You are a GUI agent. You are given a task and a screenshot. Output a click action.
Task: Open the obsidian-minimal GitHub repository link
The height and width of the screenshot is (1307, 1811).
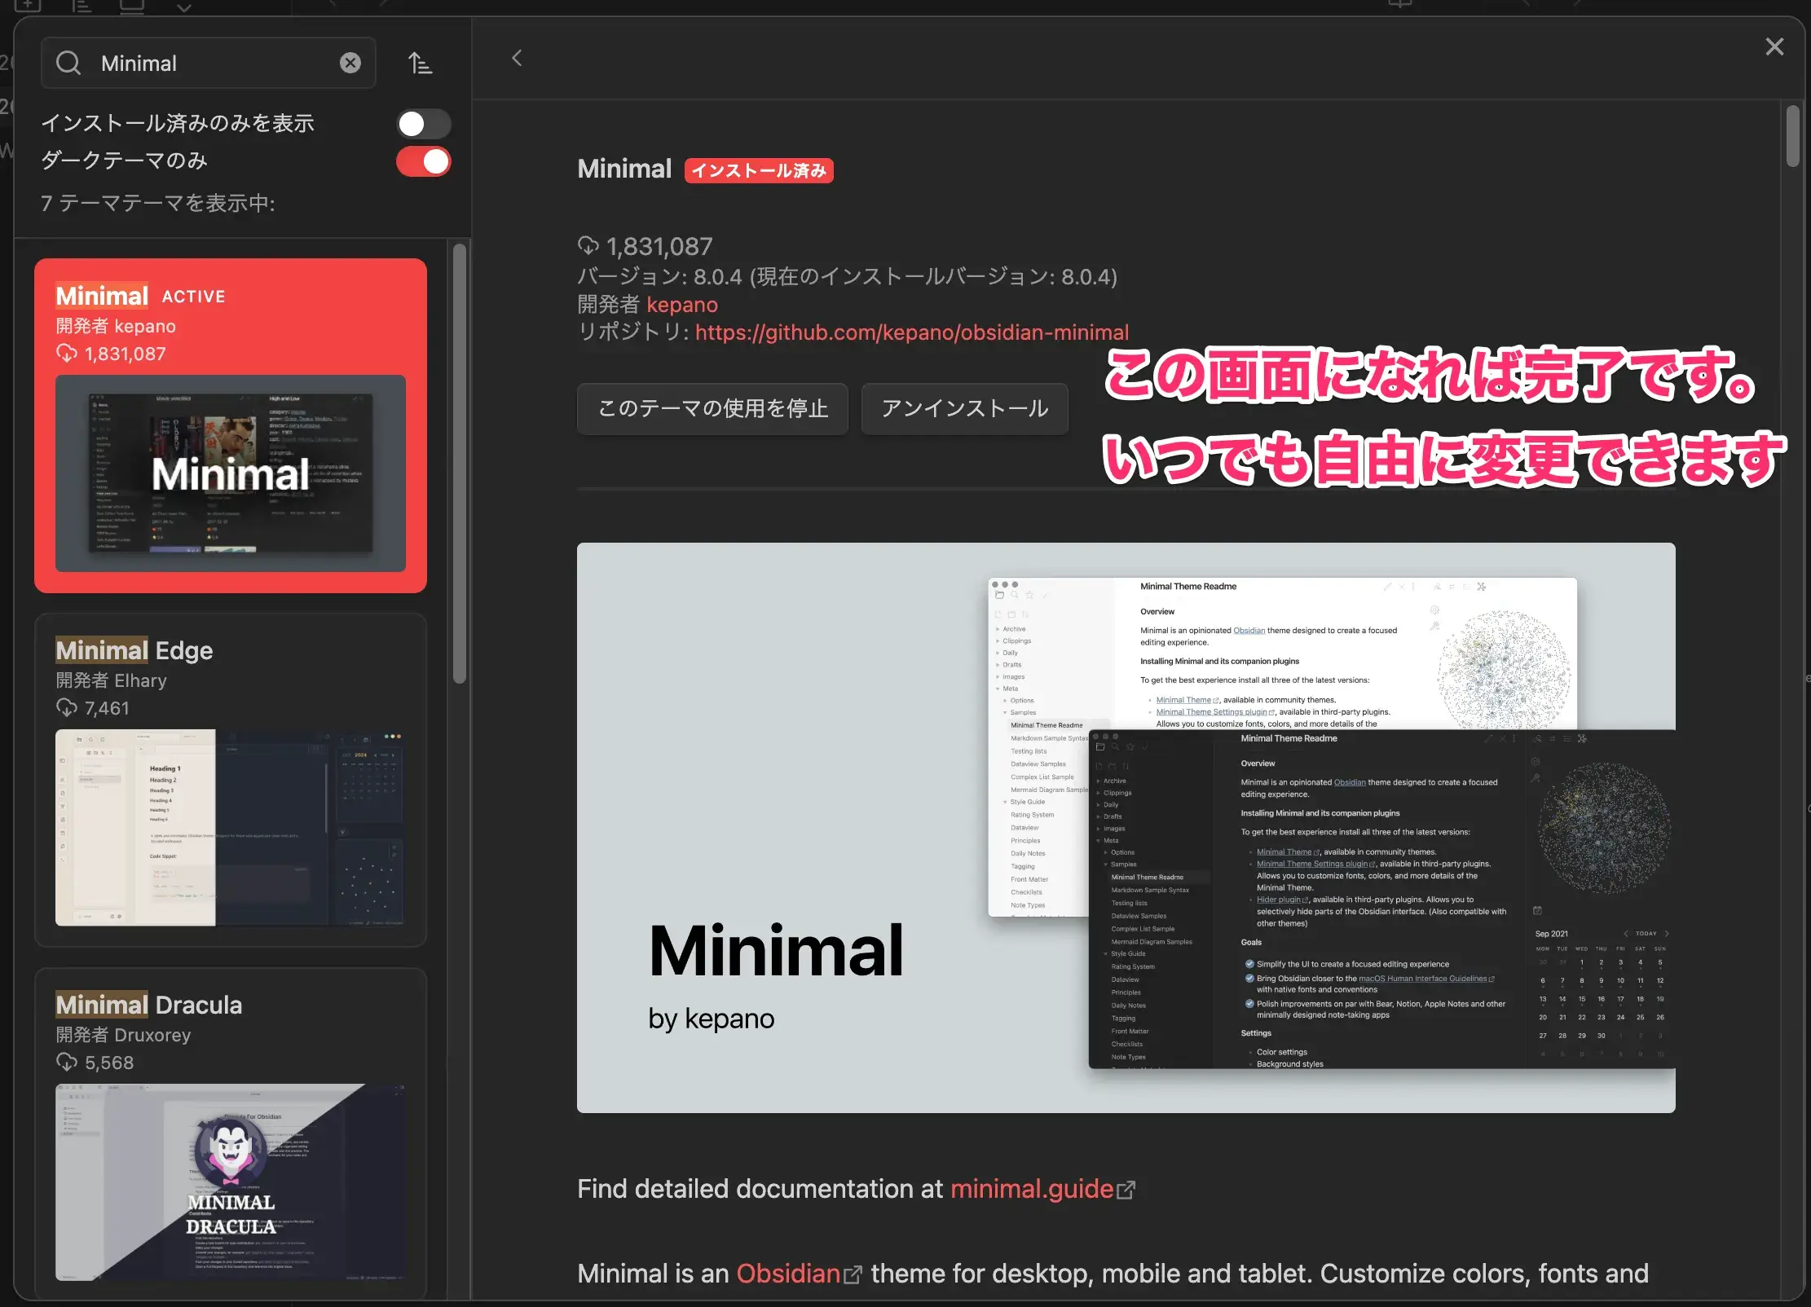tap(912, 332)
